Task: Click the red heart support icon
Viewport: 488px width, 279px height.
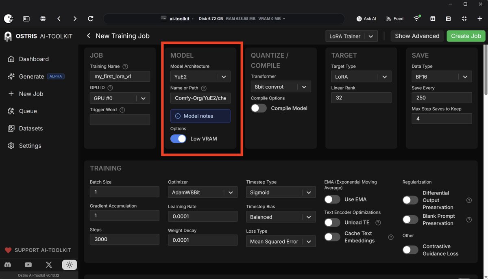Action: pos(8,250)
